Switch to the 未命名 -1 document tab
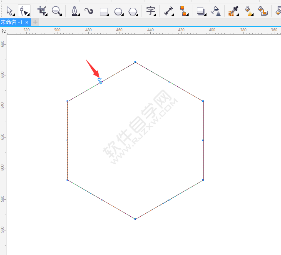The height and width of the screenshot is (255, 281). 12,22
